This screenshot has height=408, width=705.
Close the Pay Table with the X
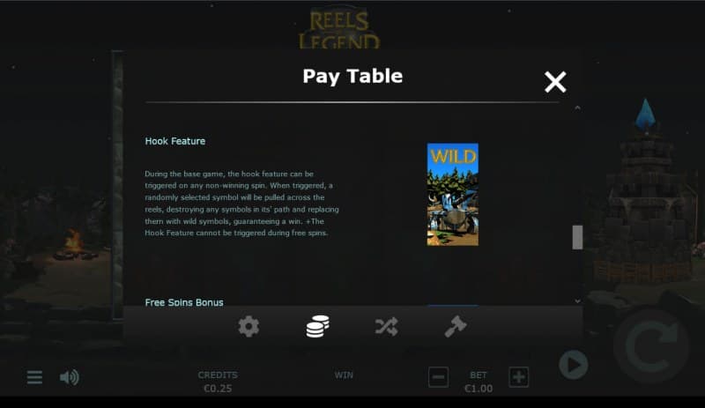(x=555, y=82)
